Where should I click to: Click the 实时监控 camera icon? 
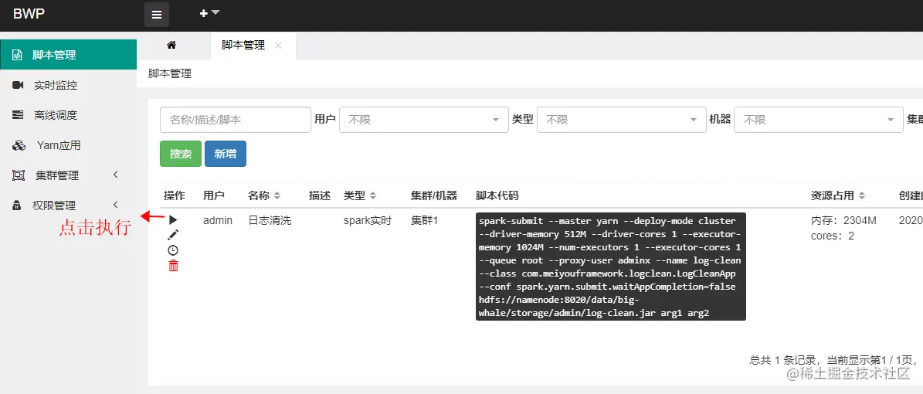click(x=18, y=86)
